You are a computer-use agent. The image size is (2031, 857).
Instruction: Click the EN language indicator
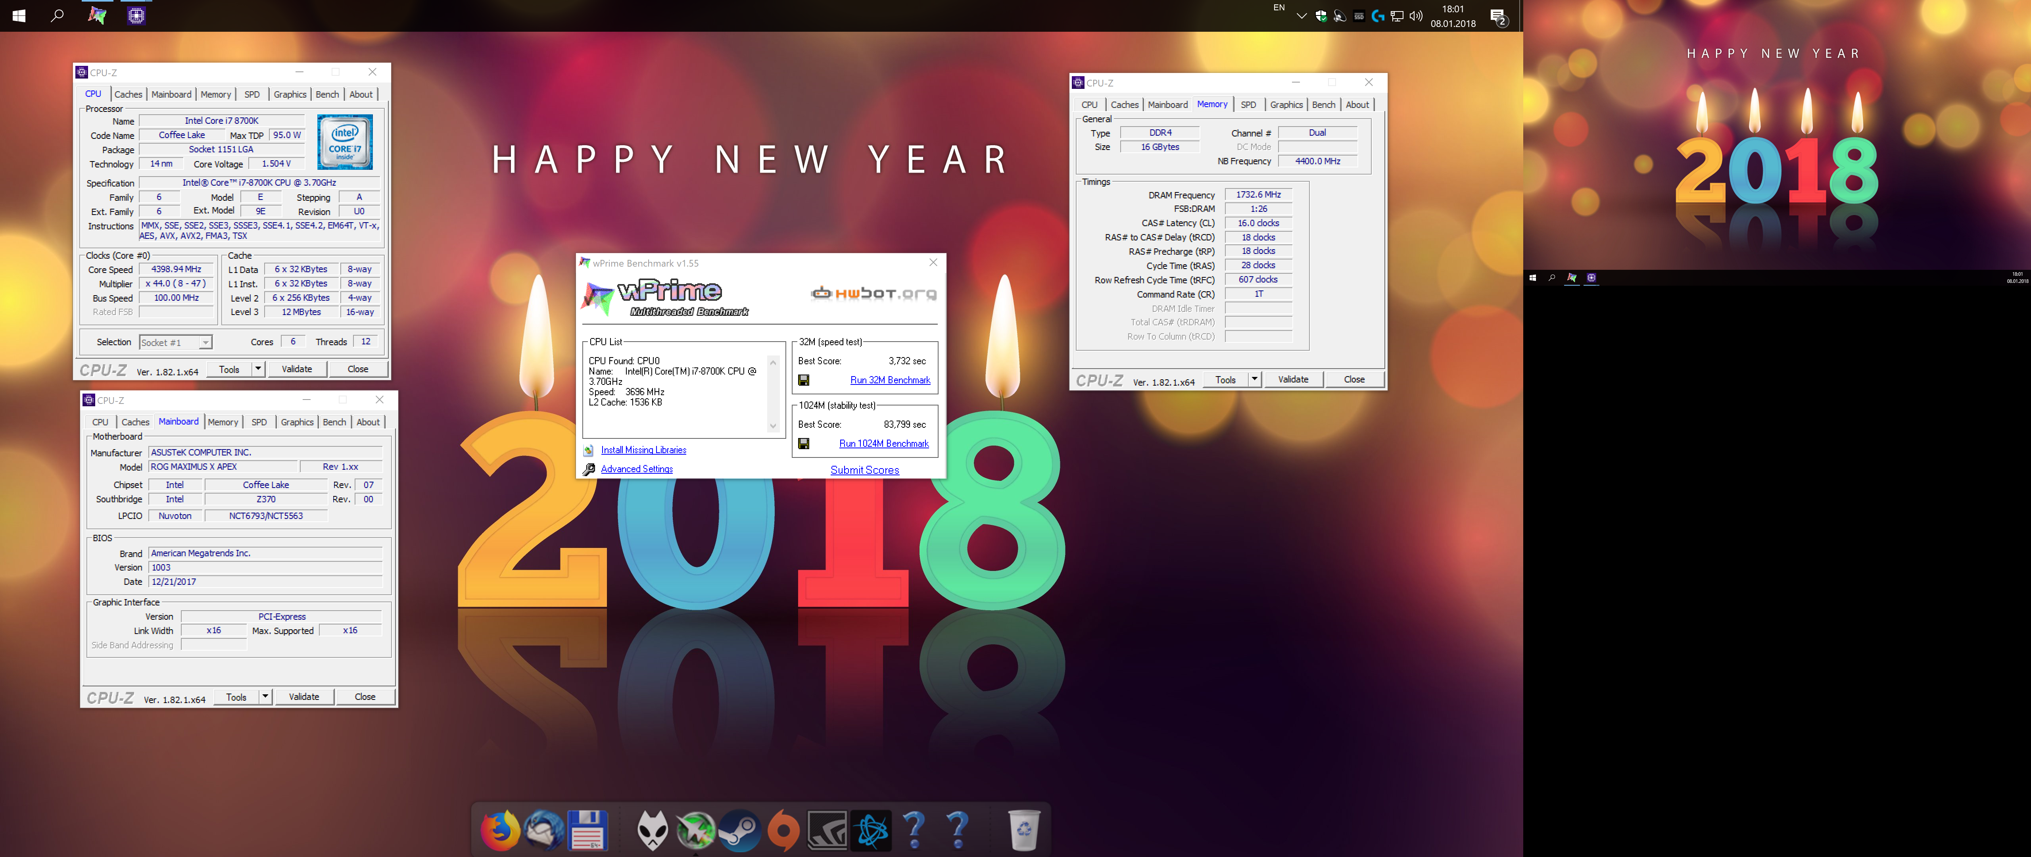tap(1279, 8)
